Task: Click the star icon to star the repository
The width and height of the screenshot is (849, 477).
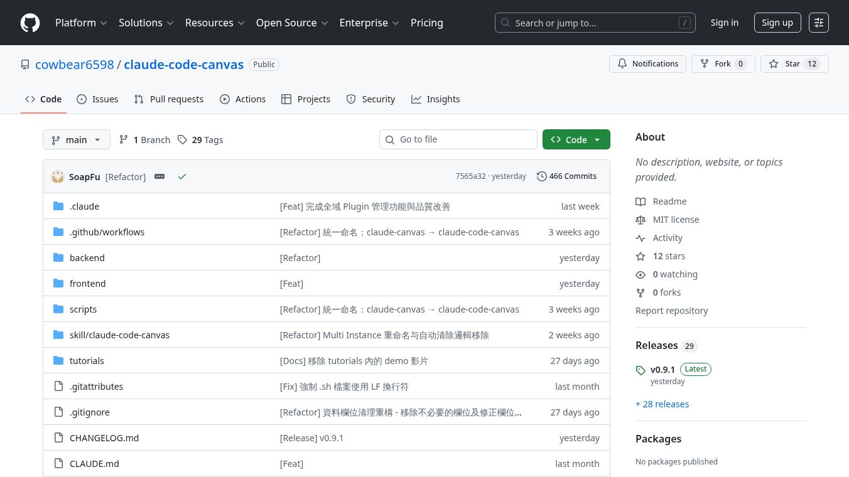Action: click(x=774, y=63)
